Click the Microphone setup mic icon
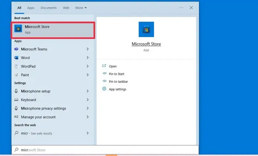Image resolution: width=258 pixels, height=156 pixels. [16, 91]
